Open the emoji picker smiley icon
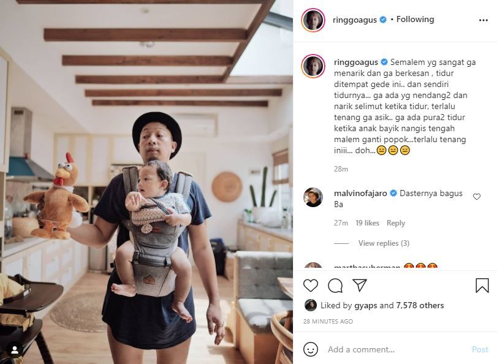The image size is (497, 364). click(x=311, y=349)
